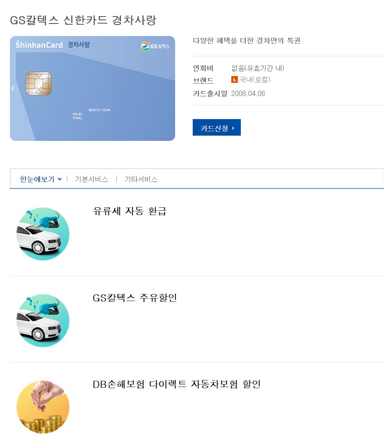This screenshot has height=444, width=384.
Task: Open the 한눈에보기 dropdown chevron
Action: pos(59,179)
